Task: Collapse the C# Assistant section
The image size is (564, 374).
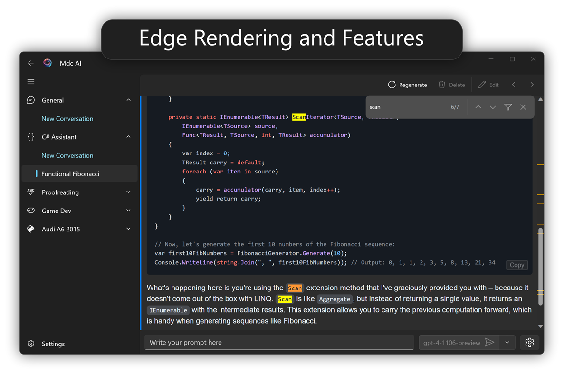Action: [128, 137]
